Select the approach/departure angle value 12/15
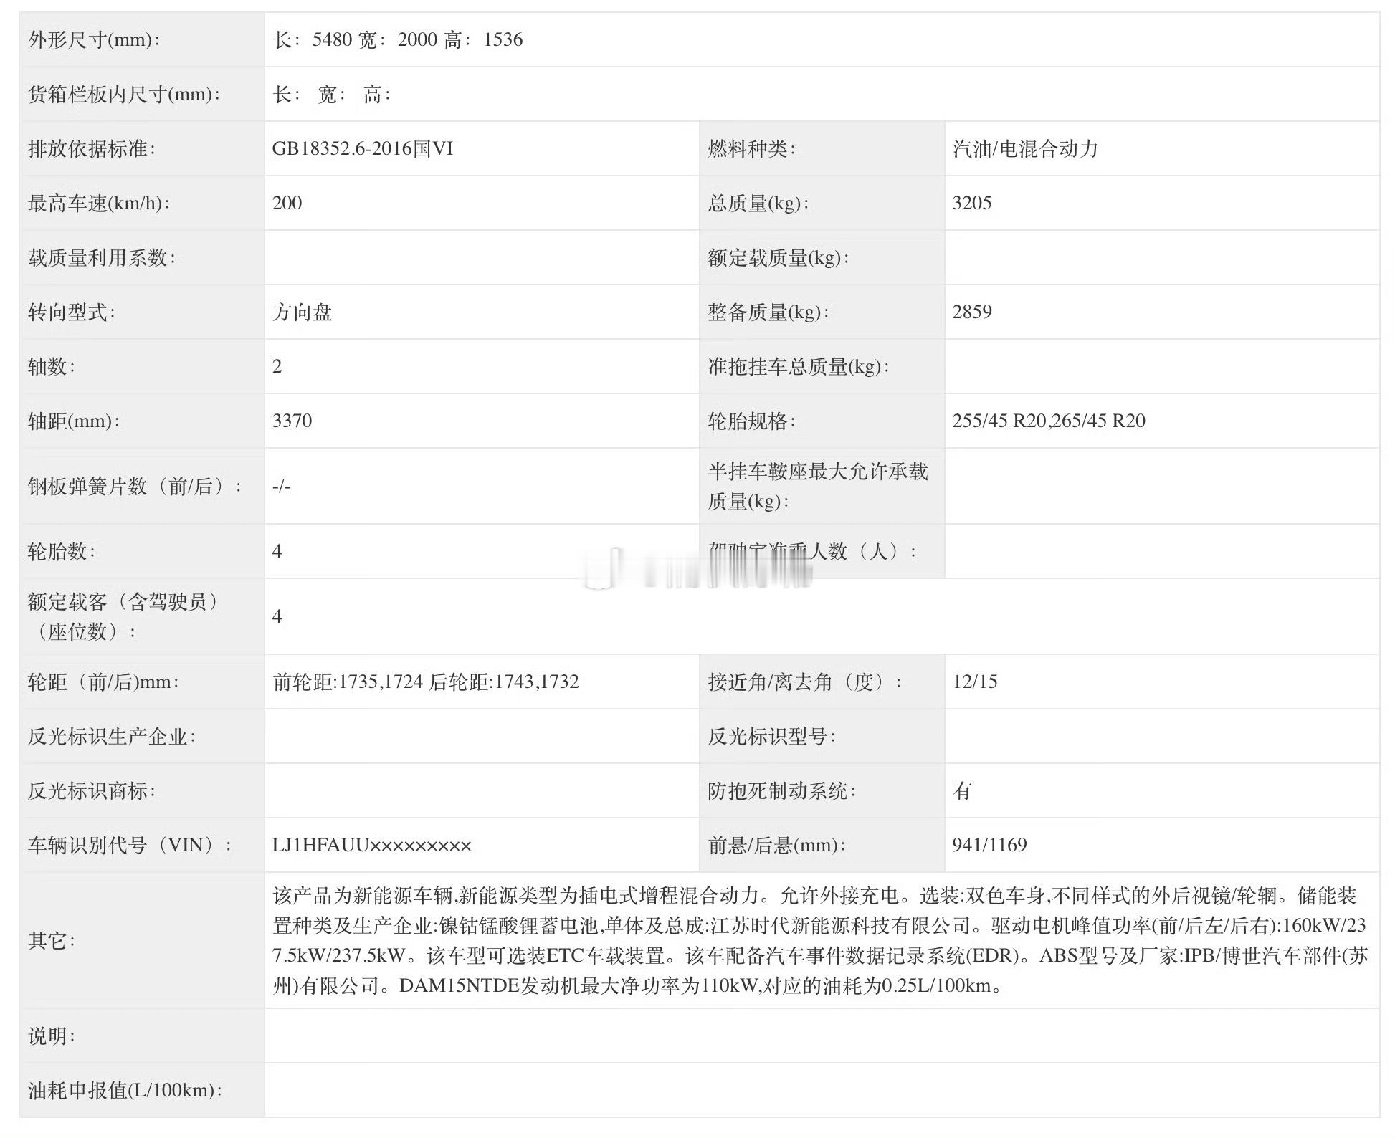Image resolution: width=1395 pixels, height=1138 pixels. click(975, 682)
